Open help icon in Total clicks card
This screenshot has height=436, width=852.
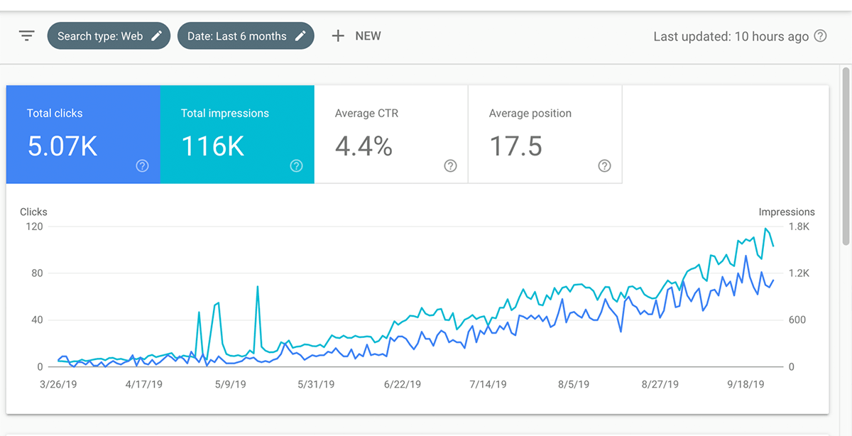pos(142,165)
